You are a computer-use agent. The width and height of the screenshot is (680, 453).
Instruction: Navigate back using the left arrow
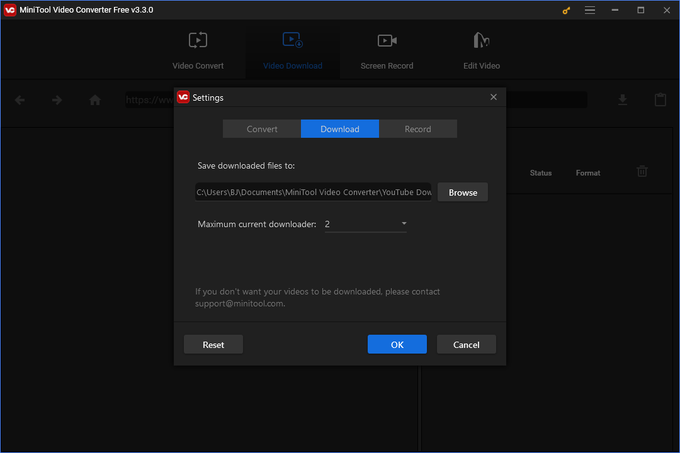point(20,99)
